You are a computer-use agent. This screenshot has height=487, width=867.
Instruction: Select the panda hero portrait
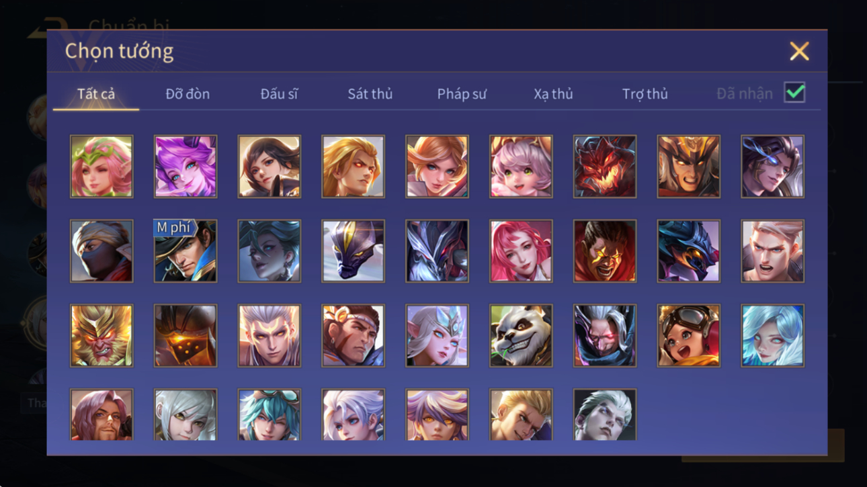[521, 335]
